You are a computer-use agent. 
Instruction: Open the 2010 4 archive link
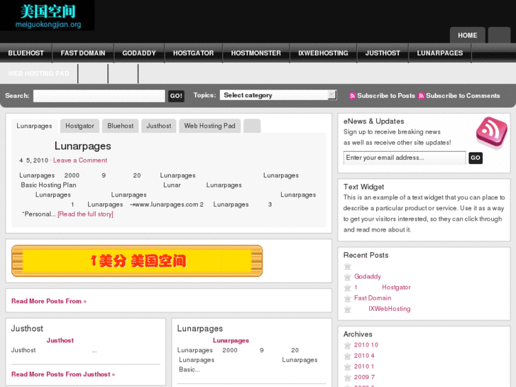[x=364, y=356]
